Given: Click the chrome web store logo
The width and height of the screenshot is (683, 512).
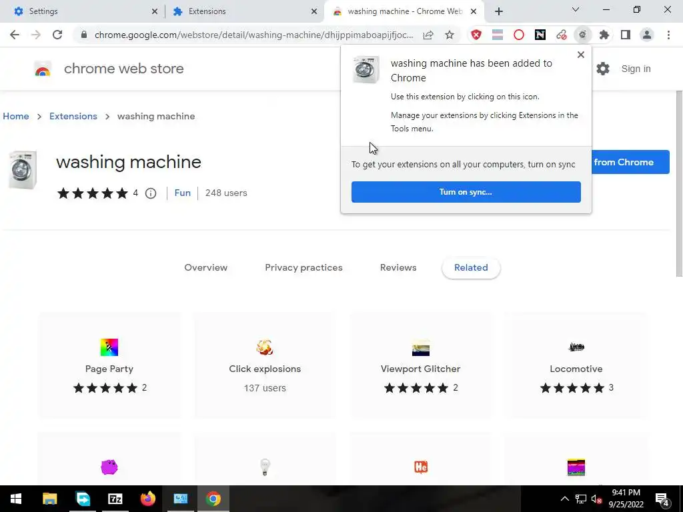Looking at the screenshot, I should 43,69.
